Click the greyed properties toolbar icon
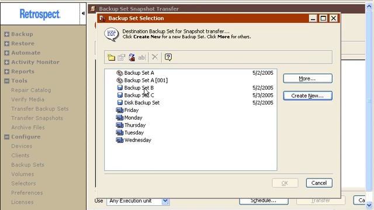The image size is (374, 210). point(122,57)
